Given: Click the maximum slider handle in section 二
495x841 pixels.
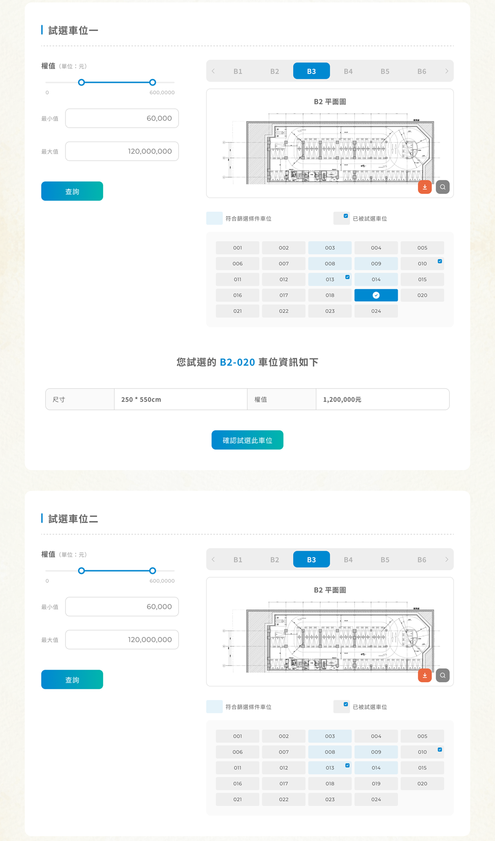Looking at the screenshot, I should [x=153, y=571].
